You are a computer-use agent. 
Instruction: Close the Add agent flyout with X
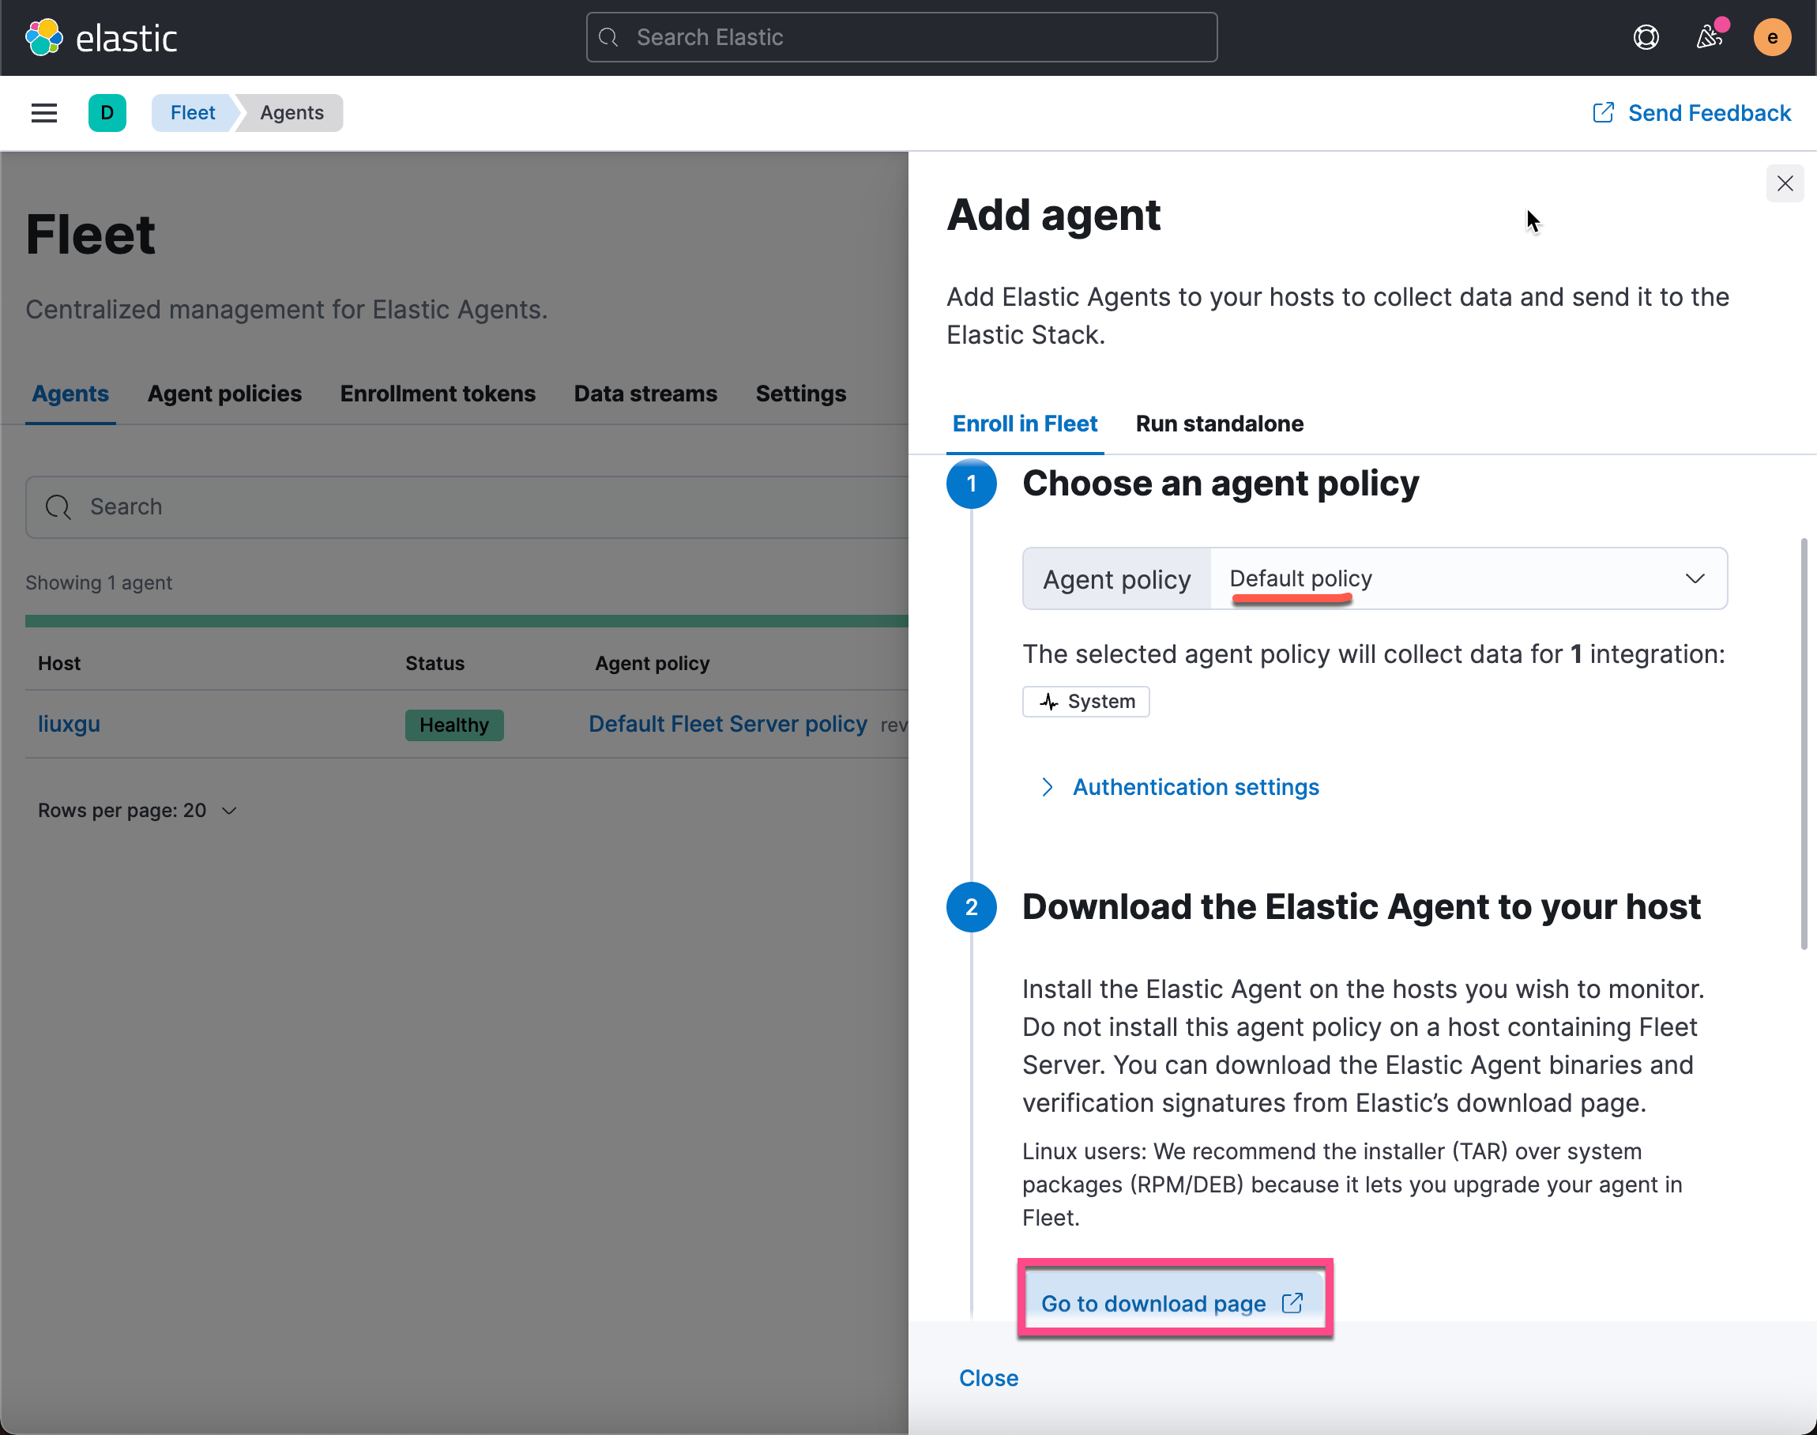point(1785,183)
